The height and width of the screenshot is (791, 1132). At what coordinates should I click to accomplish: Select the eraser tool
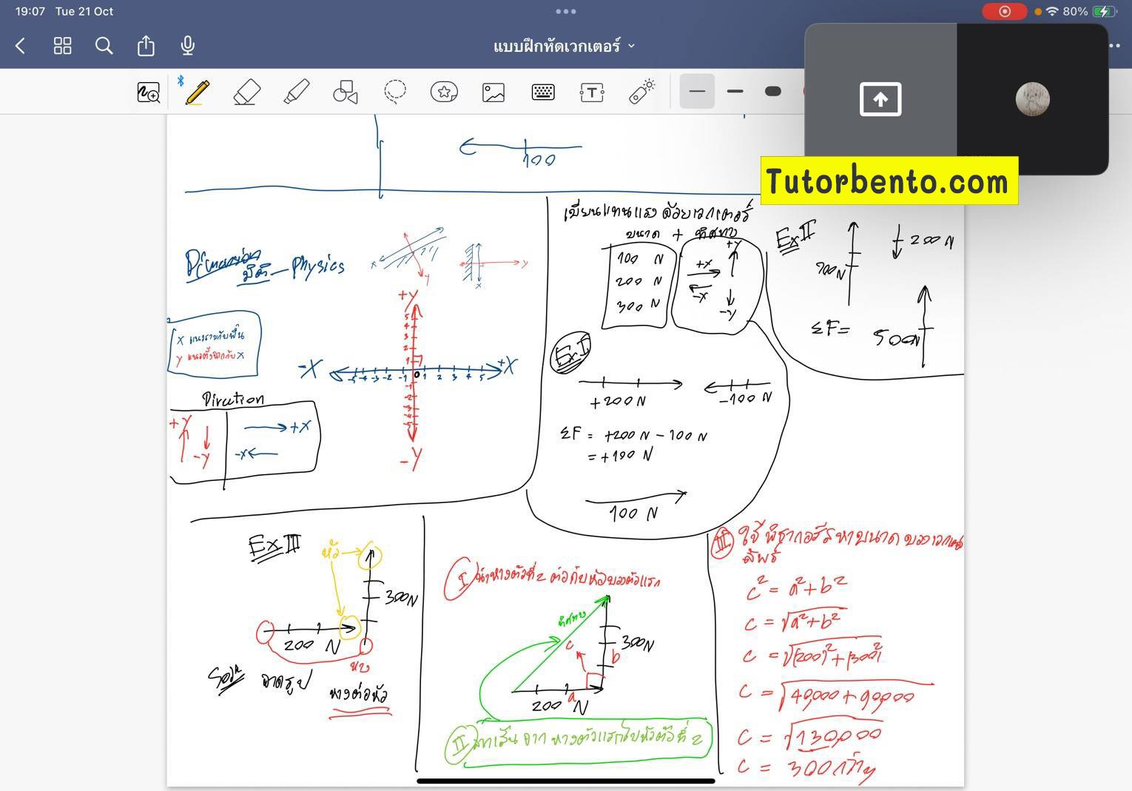(247, 91)
